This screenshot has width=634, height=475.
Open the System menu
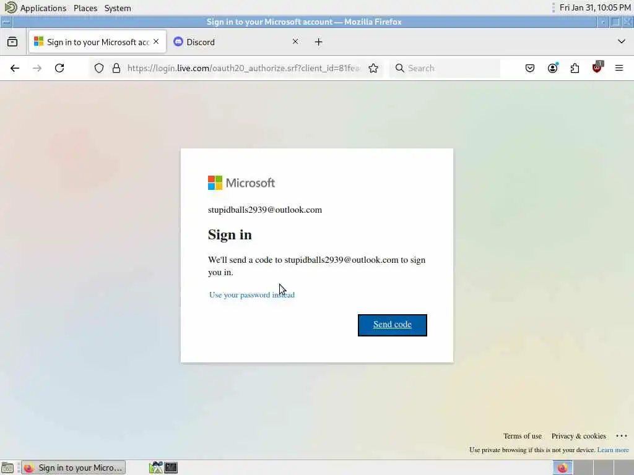(118, 8)
